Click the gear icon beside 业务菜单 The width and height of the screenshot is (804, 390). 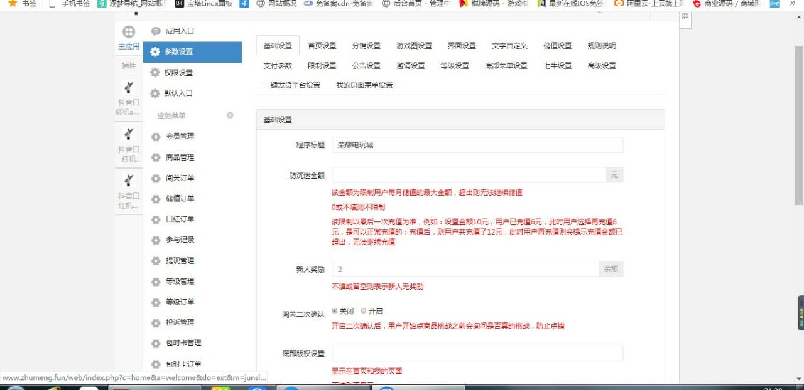coord(230,115)
